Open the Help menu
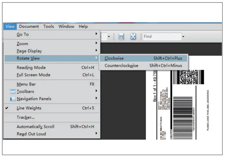This screenshot has height=158, width=226. [x=83, y=27]
